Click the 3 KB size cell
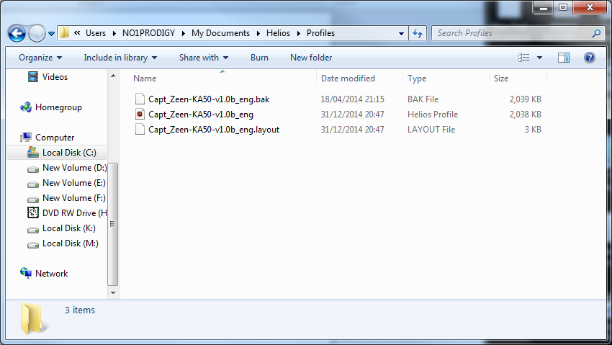This screenshot has width=612, height=345. click(x=533, y=130)
